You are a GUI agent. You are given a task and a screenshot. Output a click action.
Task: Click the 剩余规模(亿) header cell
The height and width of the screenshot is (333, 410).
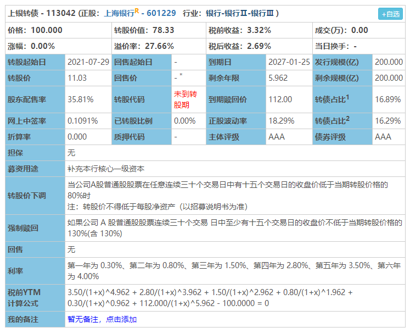[x=342, y=78]
